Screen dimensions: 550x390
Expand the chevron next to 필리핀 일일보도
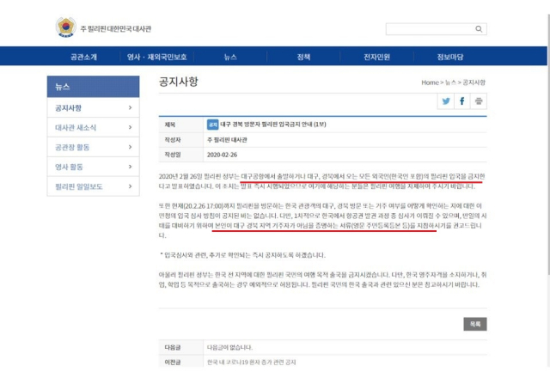click(x=130, y=186)
